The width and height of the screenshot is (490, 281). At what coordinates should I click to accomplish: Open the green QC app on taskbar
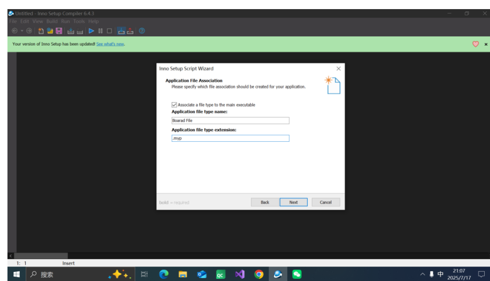(221, 274)
